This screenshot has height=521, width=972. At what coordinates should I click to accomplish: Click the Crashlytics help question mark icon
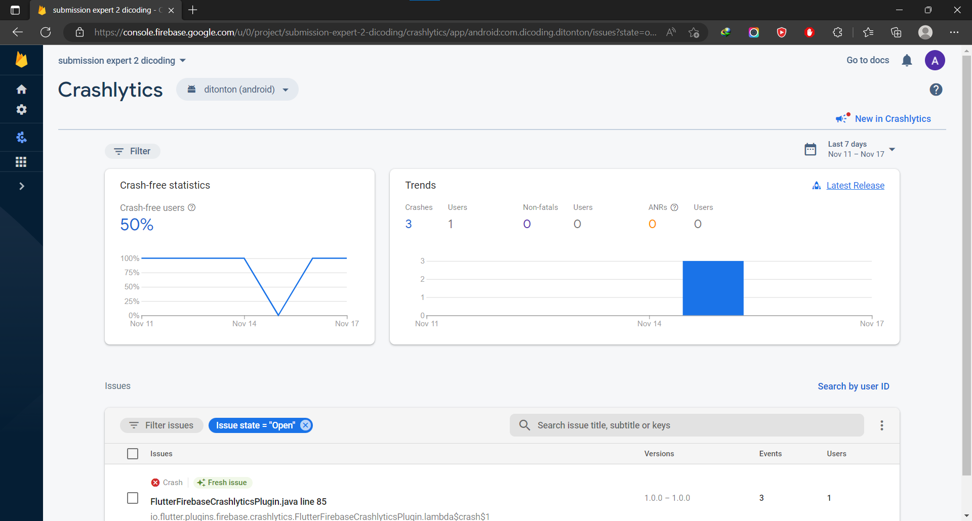coord(936,90)
